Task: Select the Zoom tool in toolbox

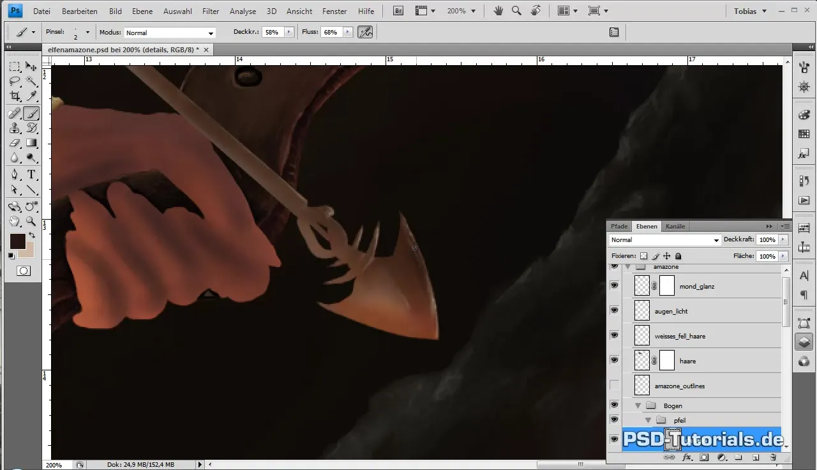Action: point(31,222)
